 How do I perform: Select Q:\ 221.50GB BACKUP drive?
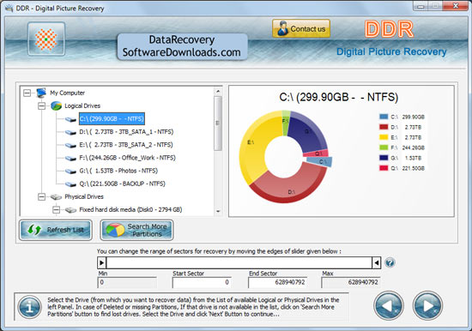point(122,184)
